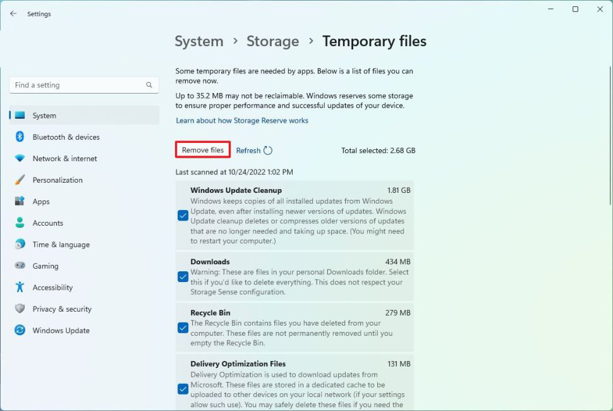Click the Apps icon in sidebar
This screenshot has height=411, width=613.
pyautogui.click(x=20, y=202)
